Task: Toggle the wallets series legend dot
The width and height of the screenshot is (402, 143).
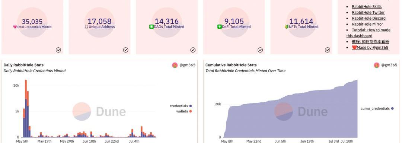Action: click(x=191, y=111)
